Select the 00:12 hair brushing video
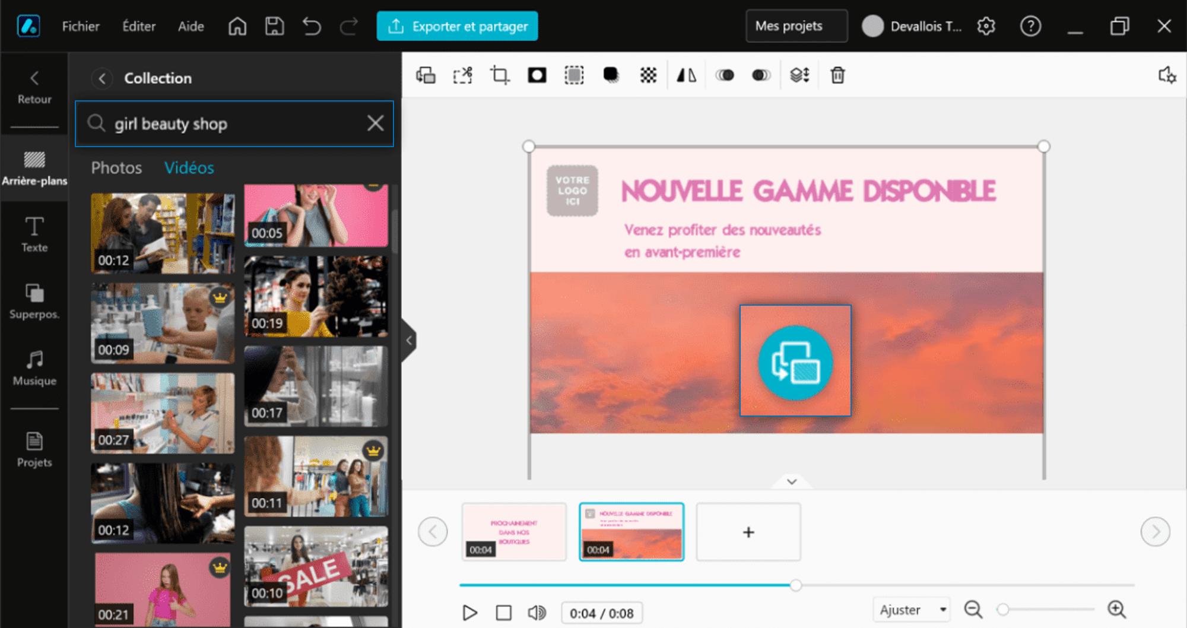 pyautogui.click(x=163, y=503)
